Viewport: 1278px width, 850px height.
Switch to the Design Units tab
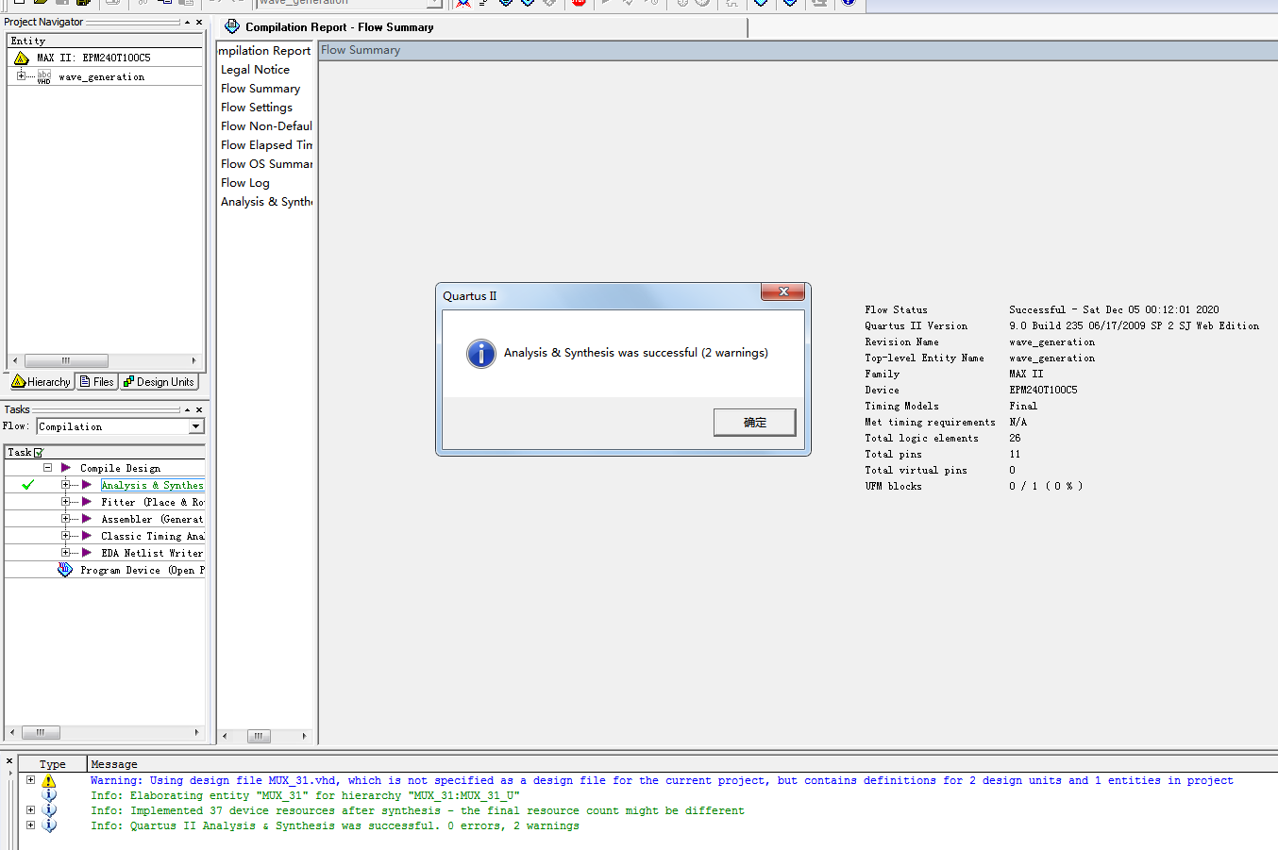(159, 382)
